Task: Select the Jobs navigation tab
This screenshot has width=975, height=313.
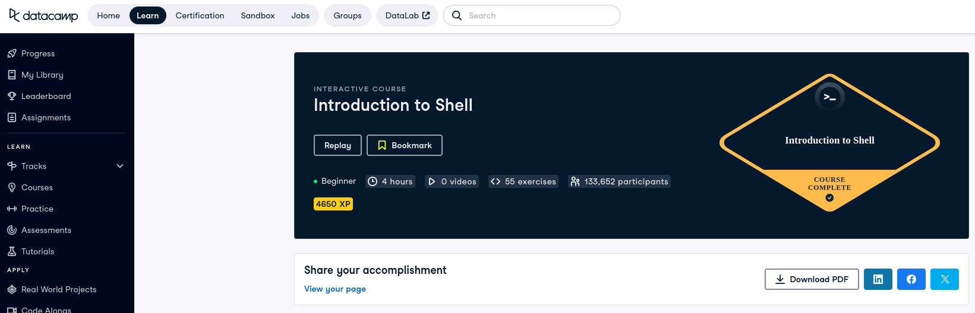Action: click(x=300, y=15)
